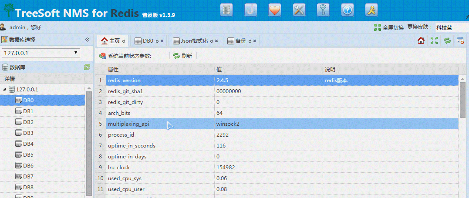
Task: Open the 127.0.0.1 server combo box
Action: 41,53
